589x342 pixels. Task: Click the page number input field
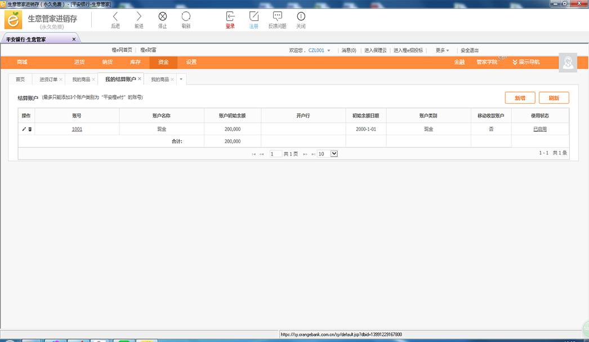click(x=275, y=153)
